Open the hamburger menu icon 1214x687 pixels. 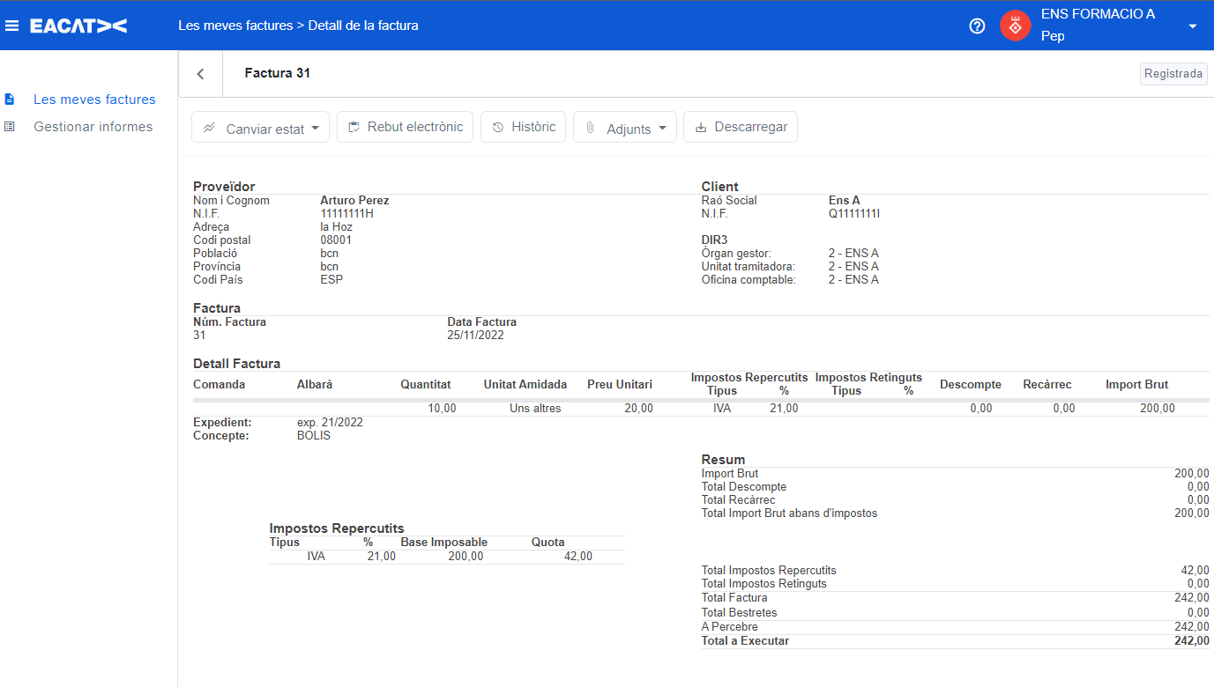click(x=11, y=26)
